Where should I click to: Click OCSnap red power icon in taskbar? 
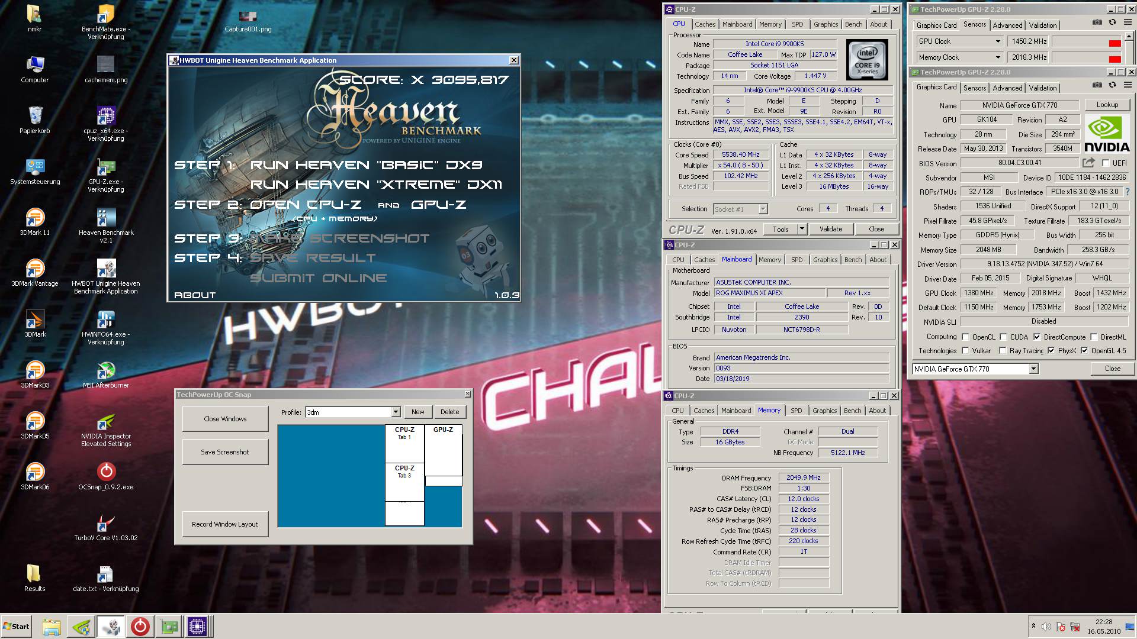click(140, 627)
